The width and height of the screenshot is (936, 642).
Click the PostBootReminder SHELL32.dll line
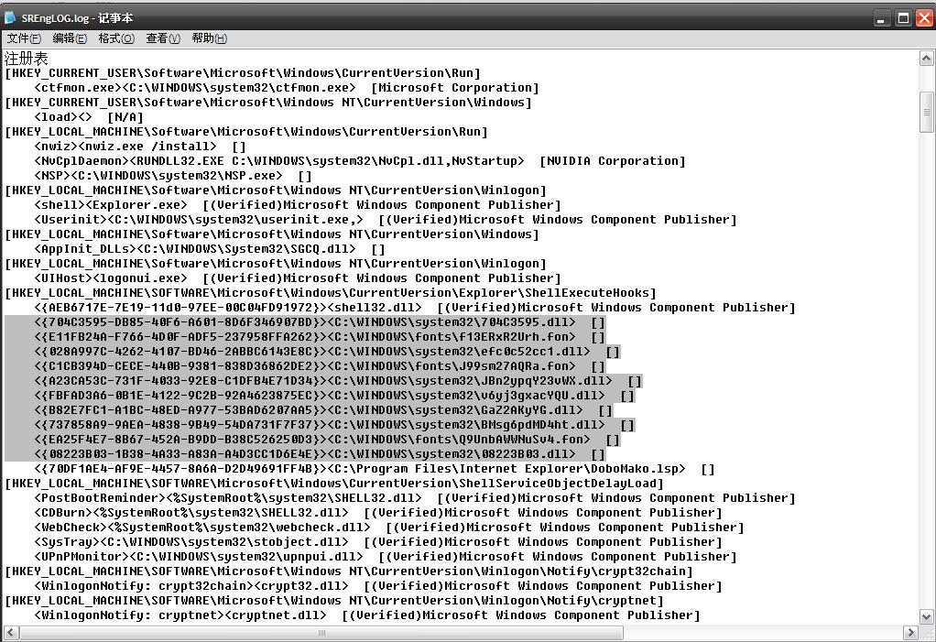[415, 498]
